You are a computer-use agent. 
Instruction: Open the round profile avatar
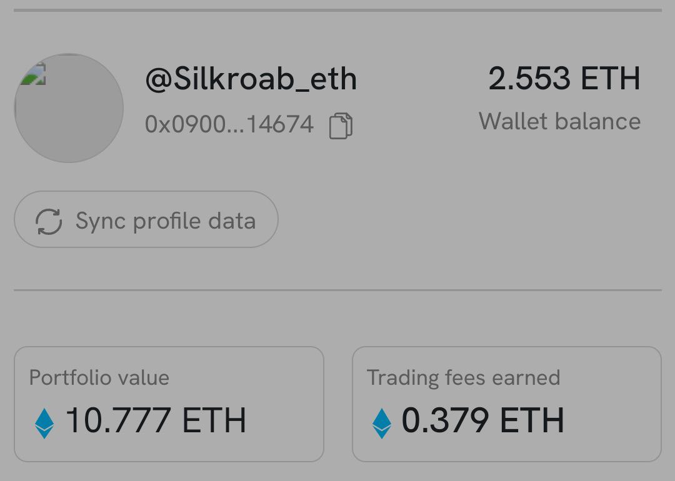[x=69, y=108]
